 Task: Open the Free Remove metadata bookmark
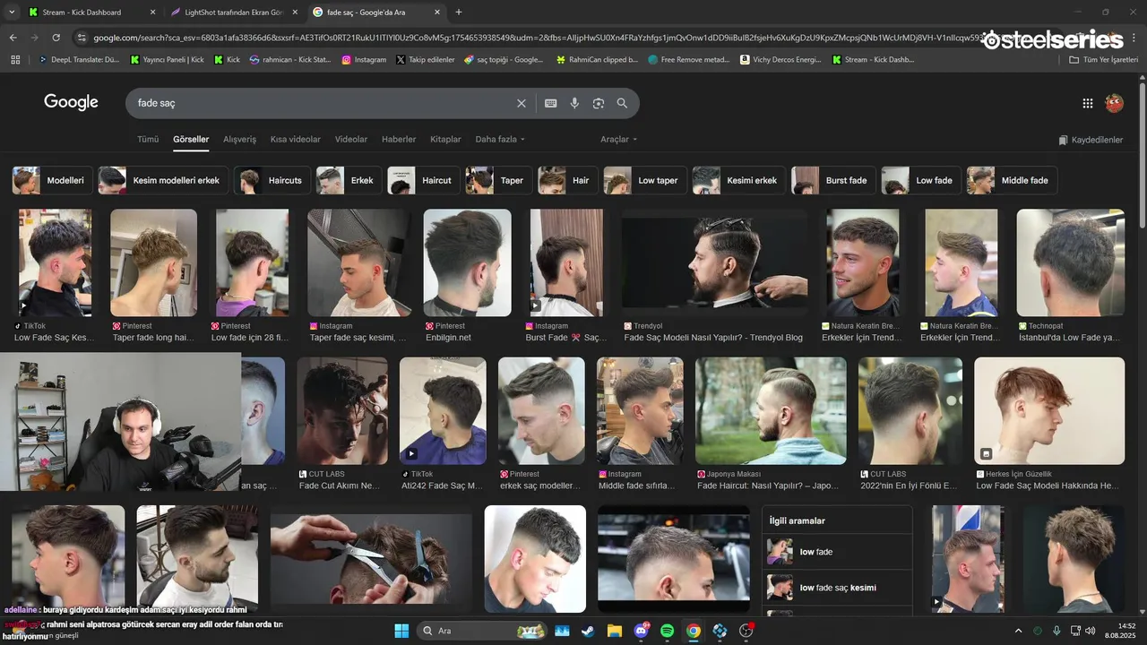(x=688, y=60)
